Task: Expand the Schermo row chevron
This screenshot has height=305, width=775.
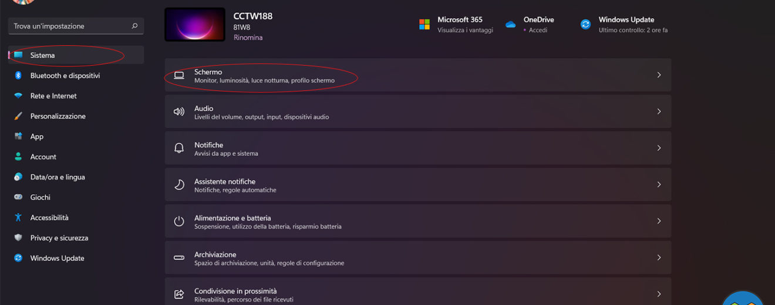Action: click(x=659, y=75)
